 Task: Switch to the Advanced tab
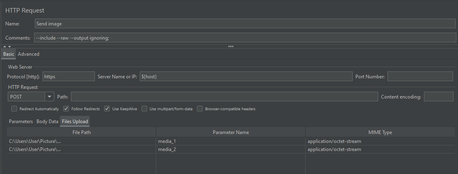pyautogui.click(x=28, y=54)
